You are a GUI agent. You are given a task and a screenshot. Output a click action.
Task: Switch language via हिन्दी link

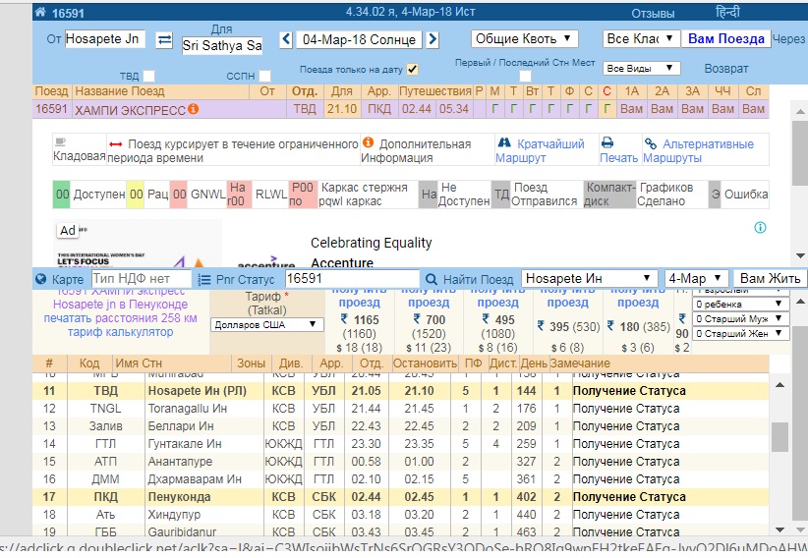[727, 14]
